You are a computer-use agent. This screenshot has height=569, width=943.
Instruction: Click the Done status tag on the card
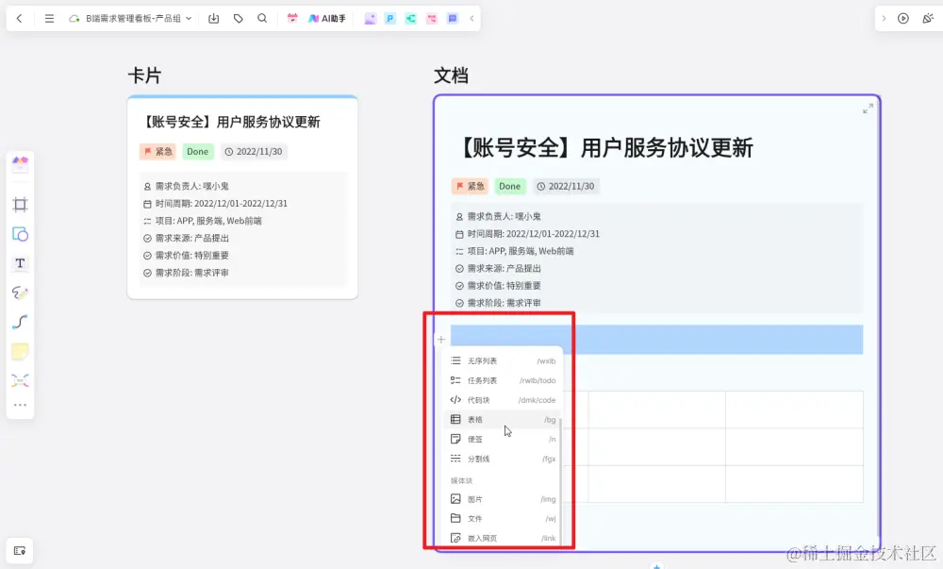(x=197, y=151)
